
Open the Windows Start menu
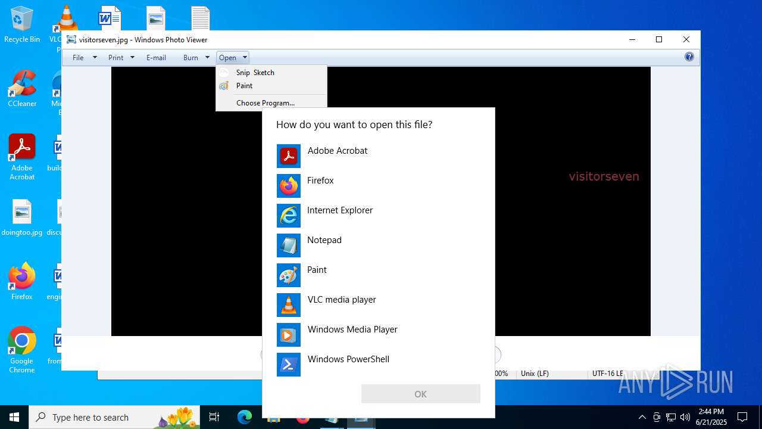(14, 417)
